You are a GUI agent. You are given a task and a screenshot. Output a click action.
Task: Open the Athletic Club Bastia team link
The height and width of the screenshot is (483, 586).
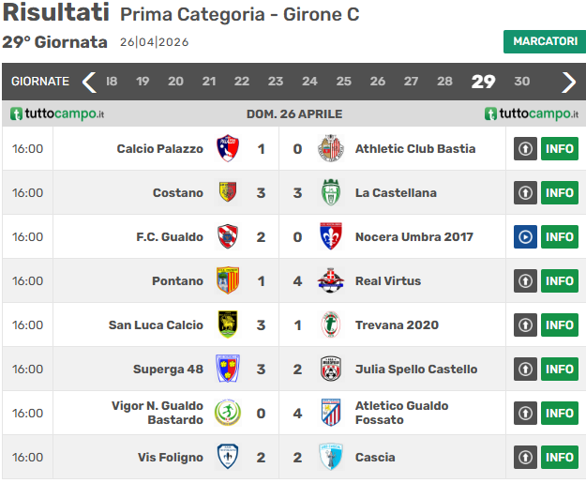414,148
